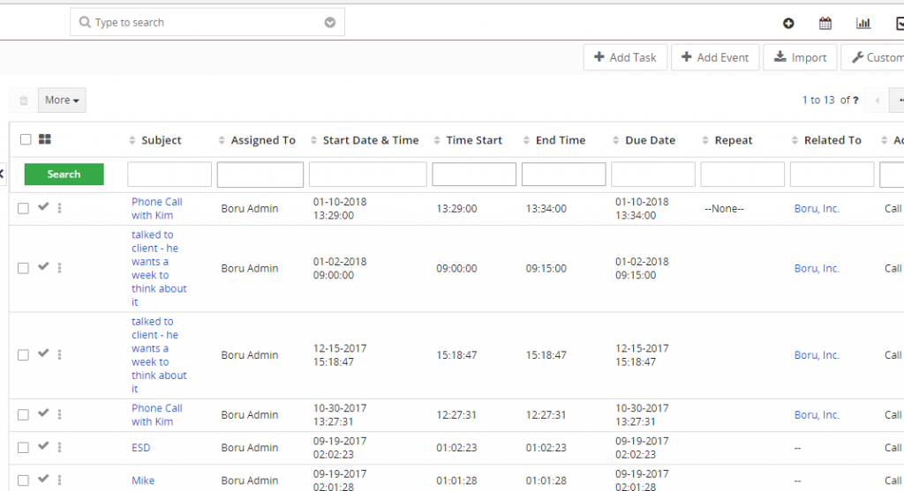The height and width of the screenshot is (491, 904).
Task: Check the box for ESD row
Action: tap(23, 447)
